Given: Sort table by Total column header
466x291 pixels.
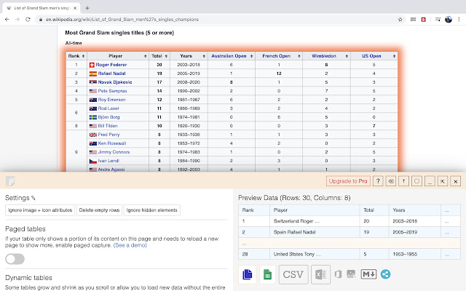Looking at the screenshot, I should point(157,55).
